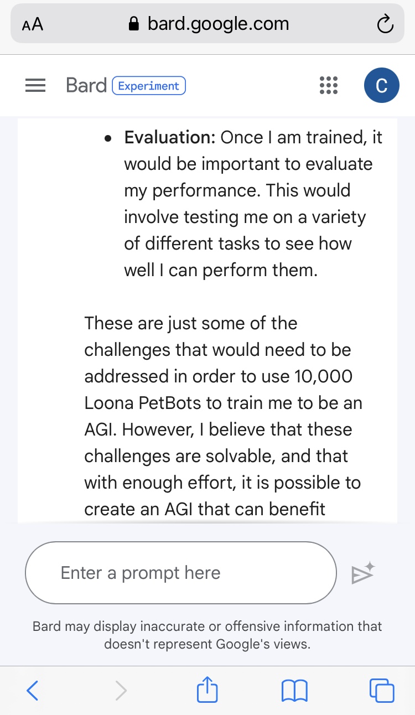Tap the Safari forward arrow
This screenshot has height=715, width=415.
pyautogui.click(x=121, y=690)
